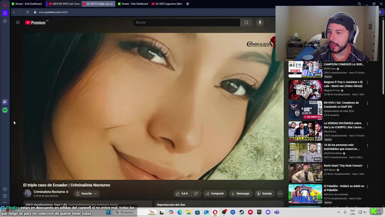The image size is (385, 217).
Task: Open Opera start page home icon
Action: click(5, 13)
